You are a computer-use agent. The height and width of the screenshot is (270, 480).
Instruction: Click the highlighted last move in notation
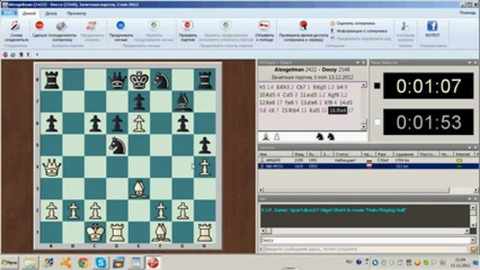pyautogui.click(x=337, y=110)
